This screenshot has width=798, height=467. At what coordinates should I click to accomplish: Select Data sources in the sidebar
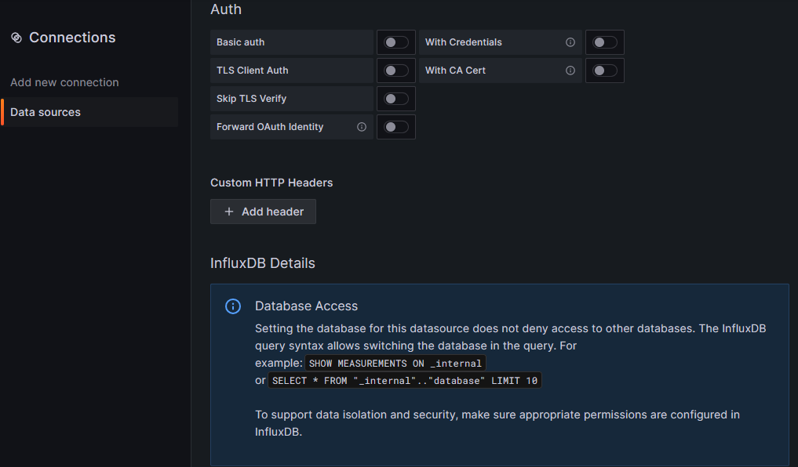tap(89, 112)
